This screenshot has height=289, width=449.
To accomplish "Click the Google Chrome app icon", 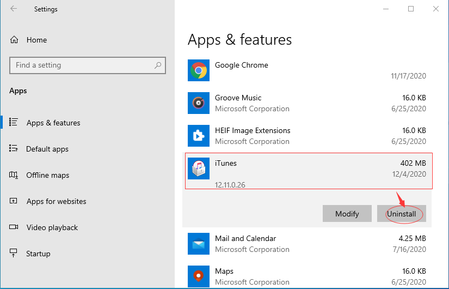I will pyautogui.click(x=199, y=70).
